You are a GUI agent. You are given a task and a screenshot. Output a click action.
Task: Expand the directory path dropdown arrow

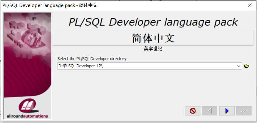point(239,66)
